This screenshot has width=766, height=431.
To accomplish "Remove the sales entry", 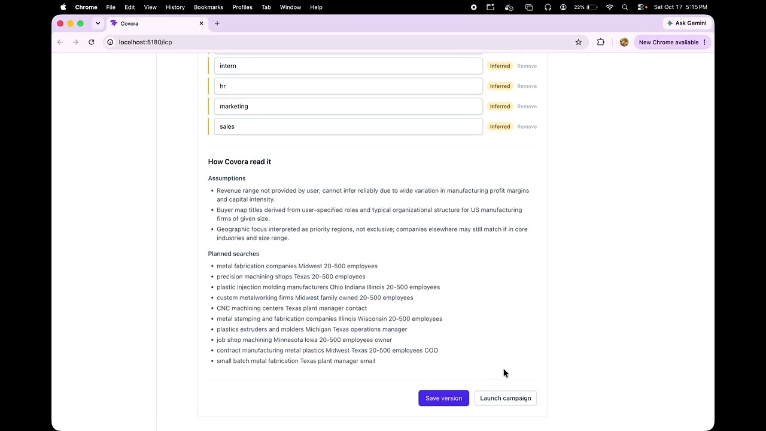I will click(x=527, y=126).
